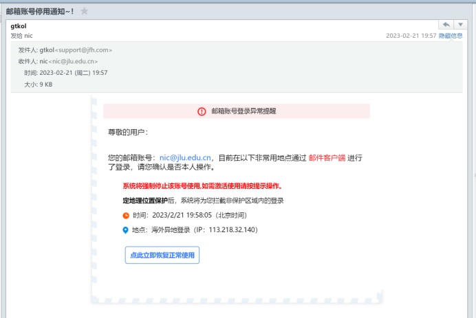Image resolution: width=476 pixels, height=318 pixels.
Task: Click 隐藏信息 to hide header details
Action: click(451, 36)
